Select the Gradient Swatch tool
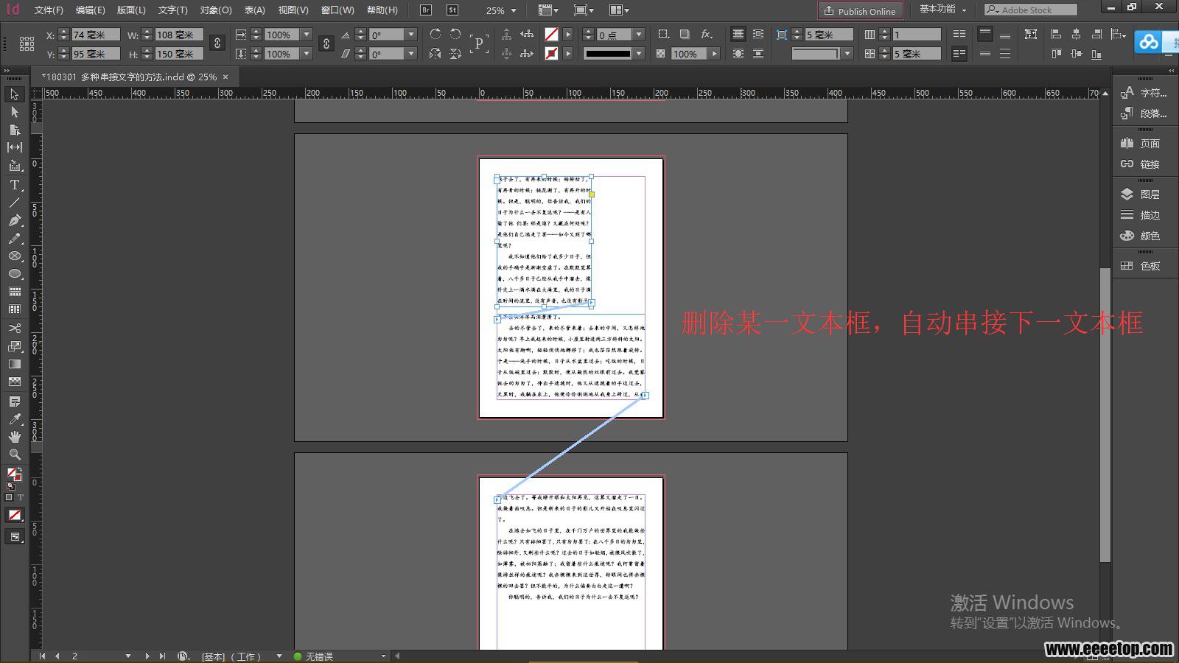 14,364
